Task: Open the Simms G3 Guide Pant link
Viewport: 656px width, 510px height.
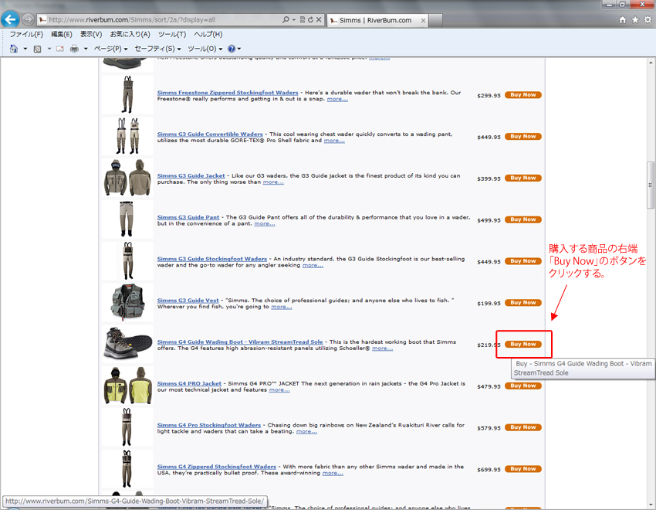Action: (x=188, y=217)
